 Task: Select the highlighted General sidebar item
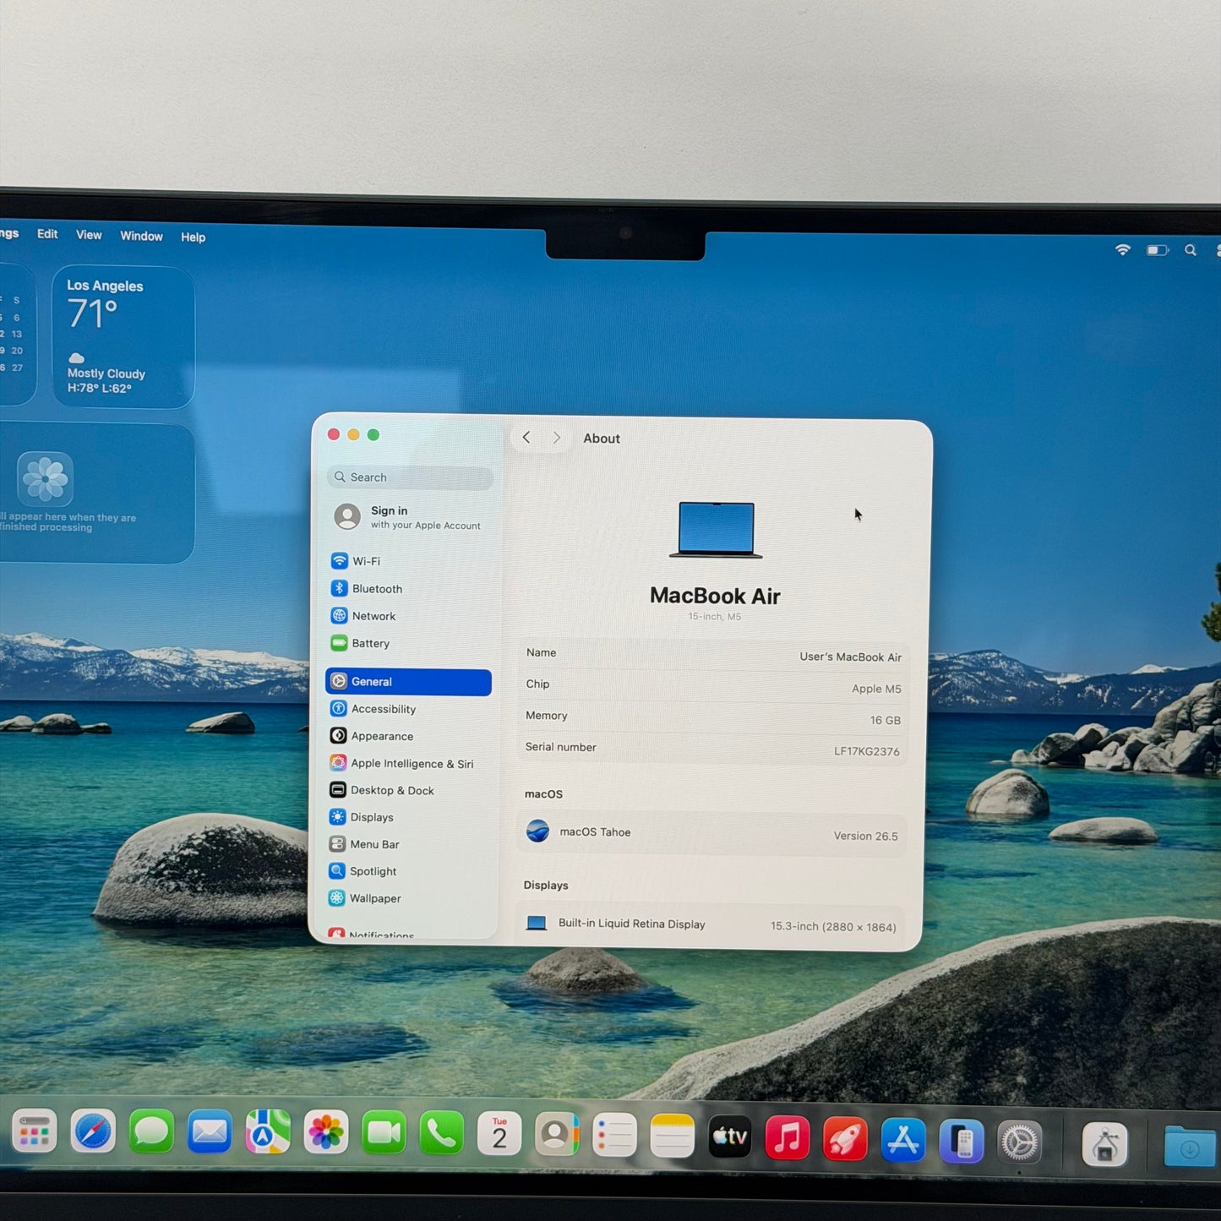408,682
